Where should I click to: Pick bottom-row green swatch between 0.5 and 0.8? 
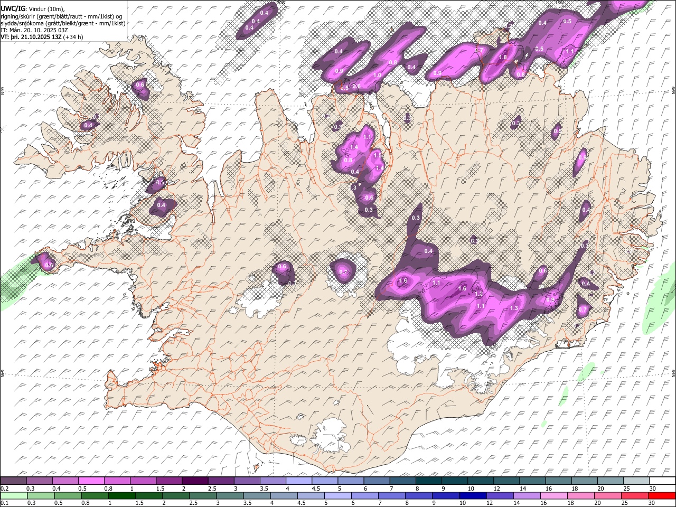coord(68,495)
